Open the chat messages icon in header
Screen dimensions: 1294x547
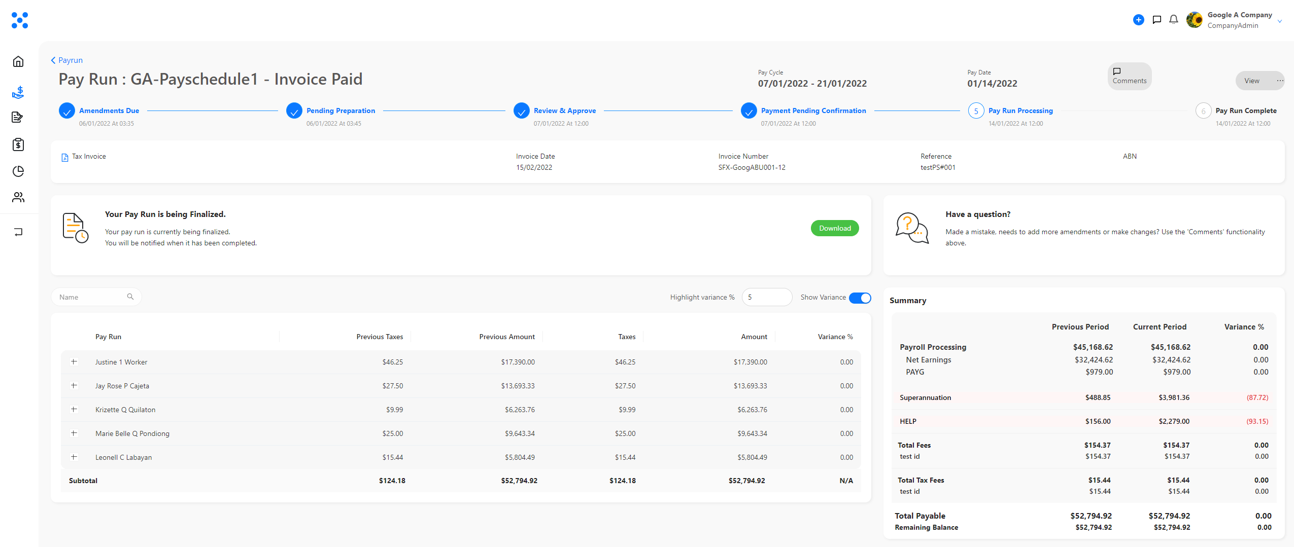pyautogui.click(x=1156, y=20)
